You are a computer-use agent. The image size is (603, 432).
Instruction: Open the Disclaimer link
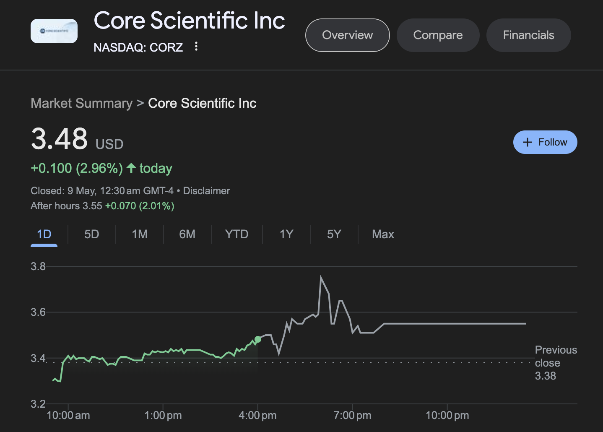206,191
